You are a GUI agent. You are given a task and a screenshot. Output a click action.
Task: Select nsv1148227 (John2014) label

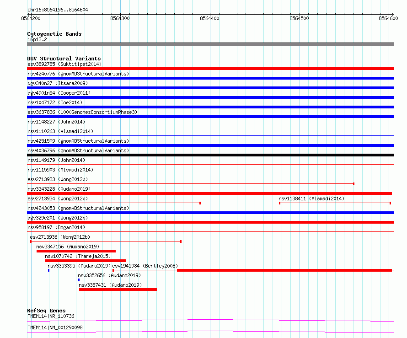(x=56, y=122)
